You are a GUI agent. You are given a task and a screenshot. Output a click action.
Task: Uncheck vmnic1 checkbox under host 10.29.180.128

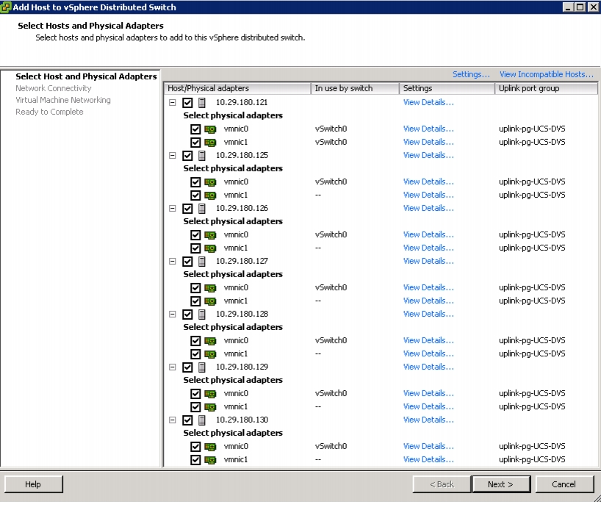tap(195, 354)
